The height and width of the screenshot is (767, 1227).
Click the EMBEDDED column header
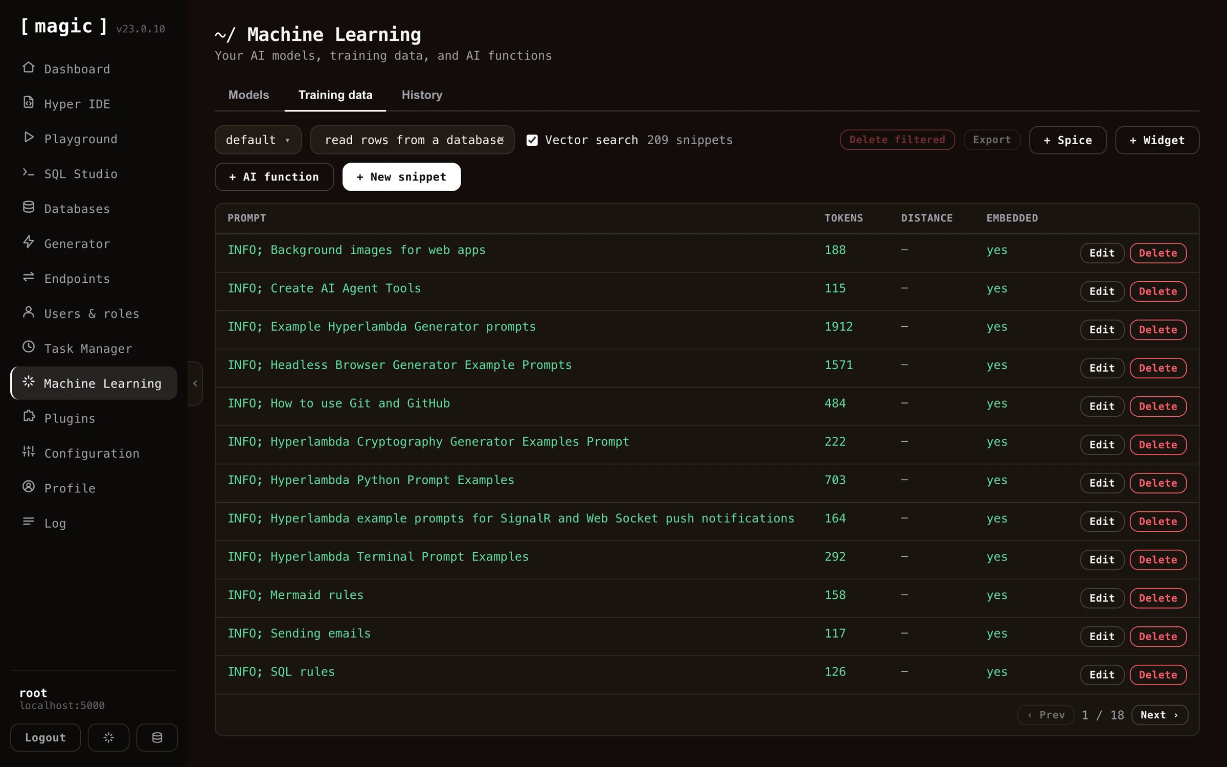pos(1012,218)
